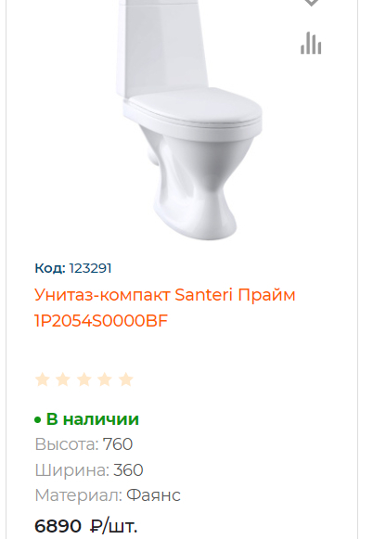
Task: Click the model number 1P2054S0000BF line
Action: (101, 321)
